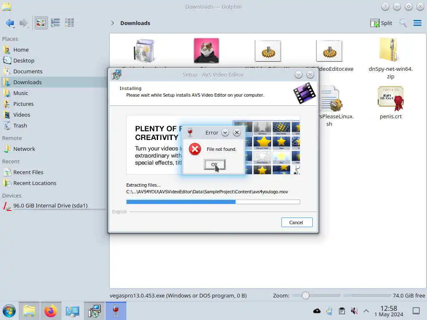
Task: Click the free space bar in status bar
Action: (367, 295)
